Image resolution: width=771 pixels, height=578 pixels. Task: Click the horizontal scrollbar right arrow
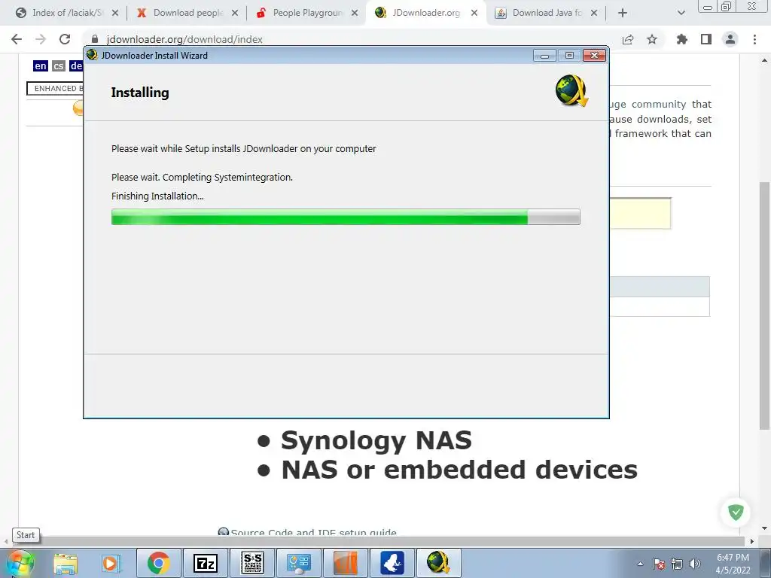point(752,541)
